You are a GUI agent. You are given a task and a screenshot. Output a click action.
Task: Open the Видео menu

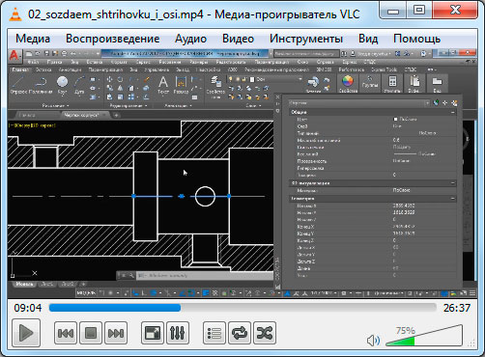tap(238, 39)
